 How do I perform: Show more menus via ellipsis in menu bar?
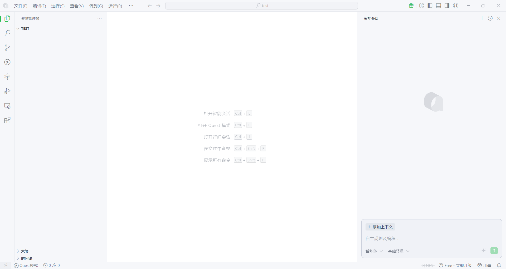[131, 6]
